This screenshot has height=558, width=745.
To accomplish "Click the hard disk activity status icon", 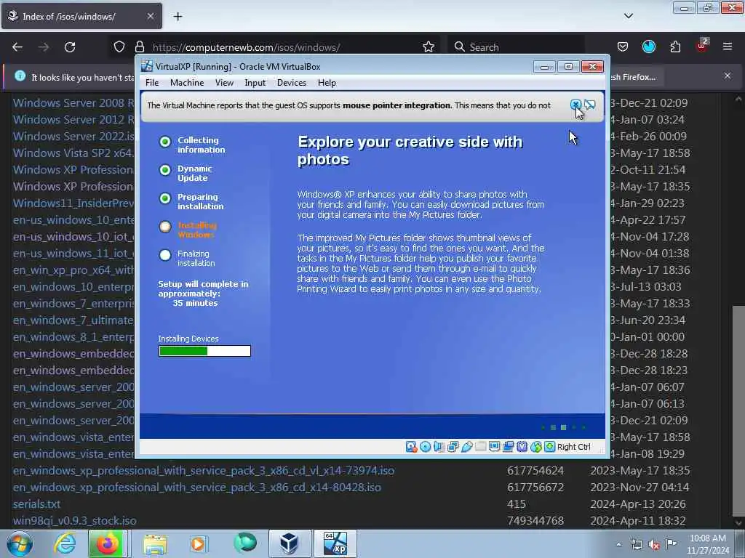I will pyautogui.click(x=412, y=447).
